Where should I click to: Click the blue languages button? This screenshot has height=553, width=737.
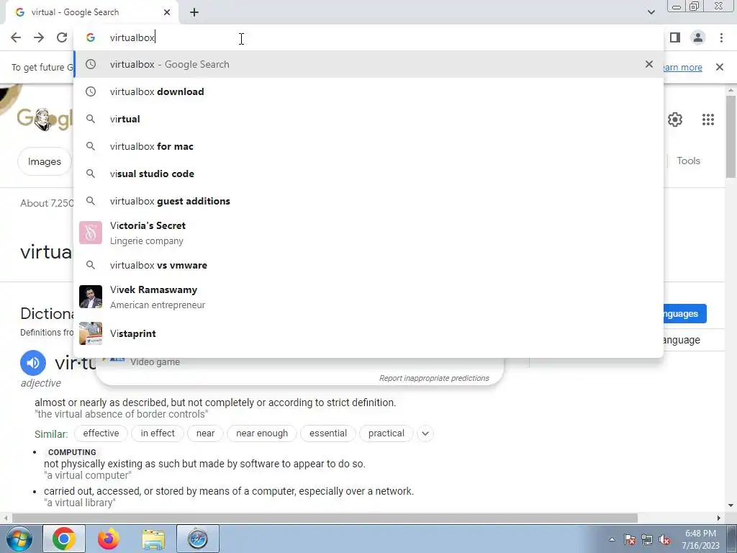click(685, 314)
